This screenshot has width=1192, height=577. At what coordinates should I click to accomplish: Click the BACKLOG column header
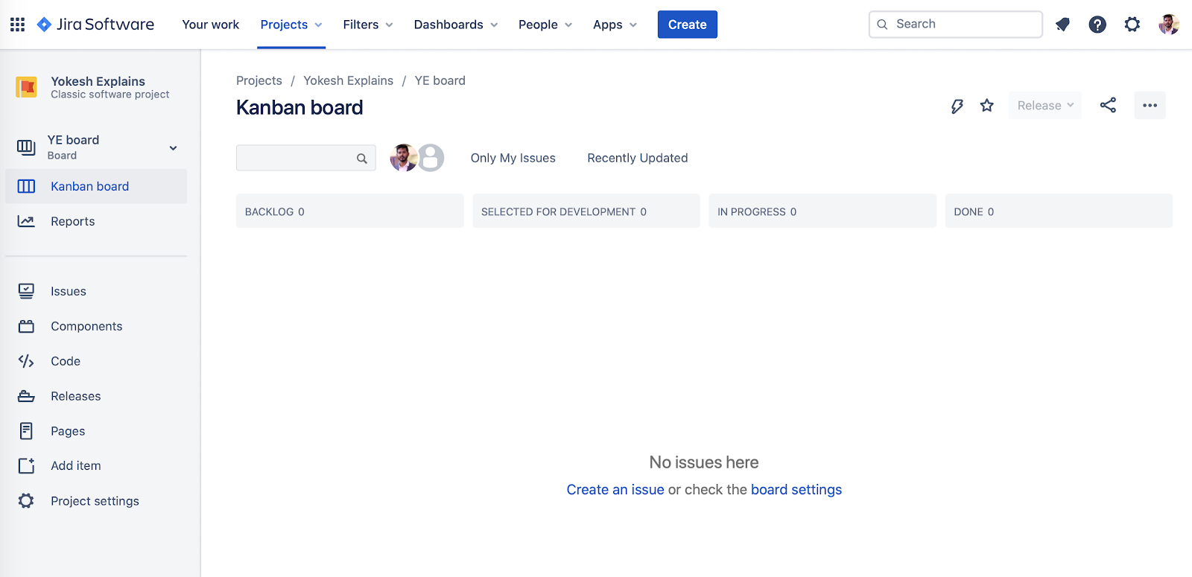350,211
